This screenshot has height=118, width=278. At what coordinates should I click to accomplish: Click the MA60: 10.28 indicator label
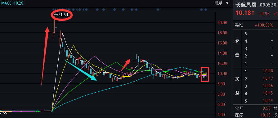click(12, 3)
